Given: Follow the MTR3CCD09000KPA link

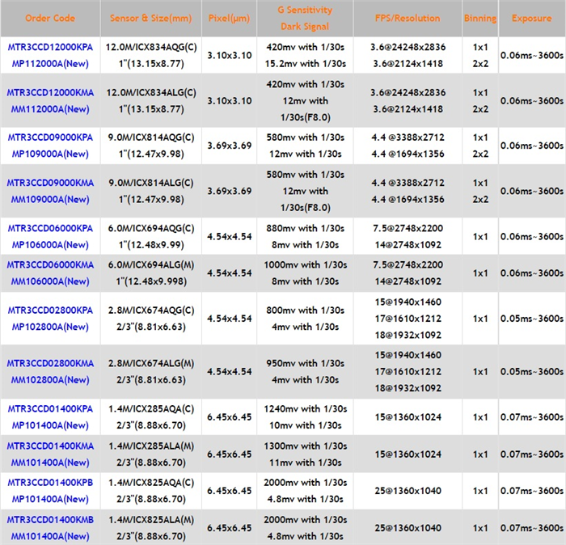Looking at the screenshot, I should [x=50, y=137].
